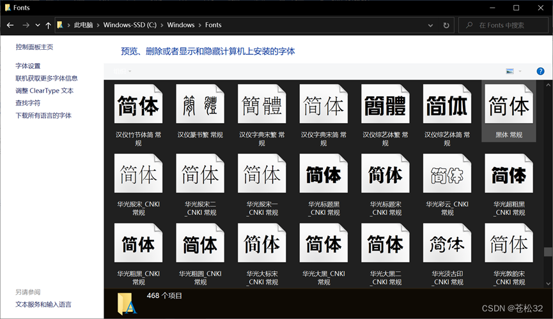Select the 华光报宋二_CNKI 常规 font icon
The image size is (553, 319).
(x=200, y=174)
